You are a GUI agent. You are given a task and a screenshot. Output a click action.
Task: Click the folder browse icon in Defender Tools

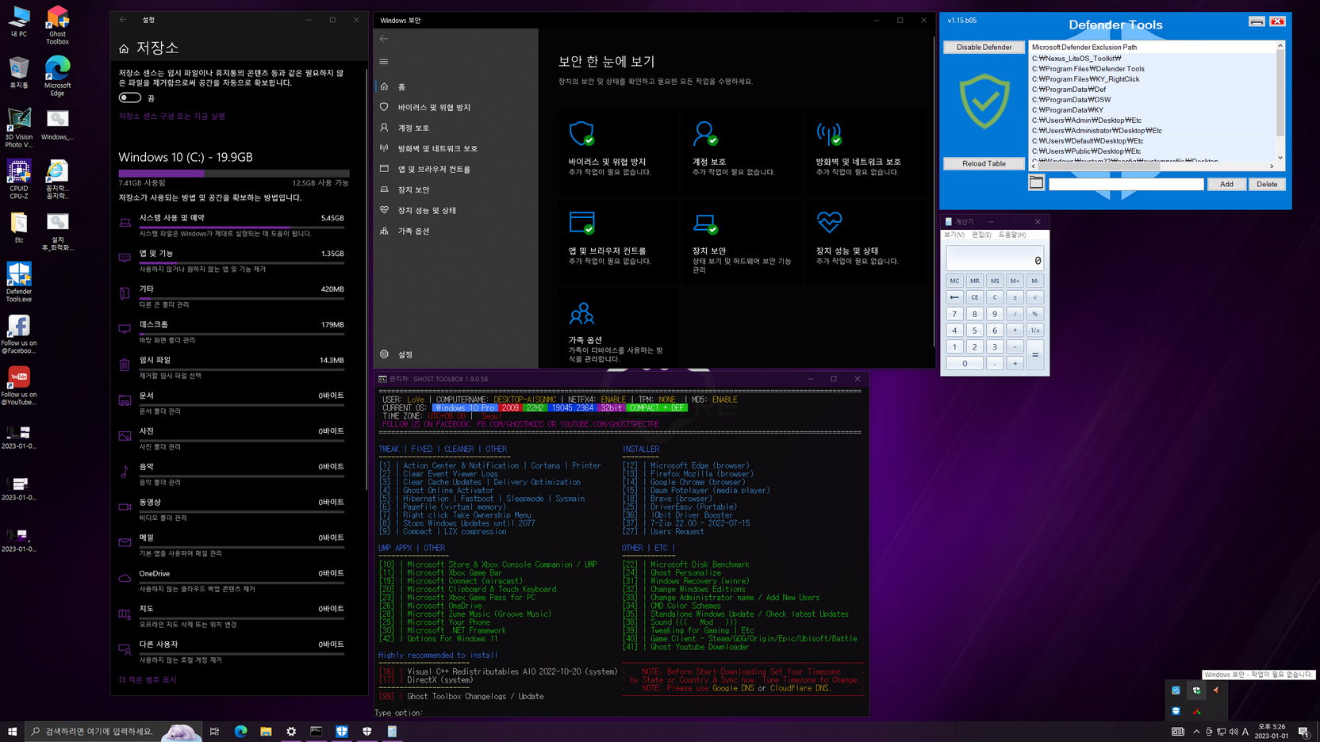[x=1036, y=182]
